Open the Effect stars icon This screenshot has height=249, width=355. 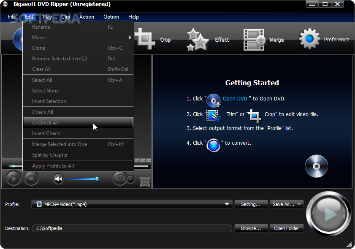(198, 40)
